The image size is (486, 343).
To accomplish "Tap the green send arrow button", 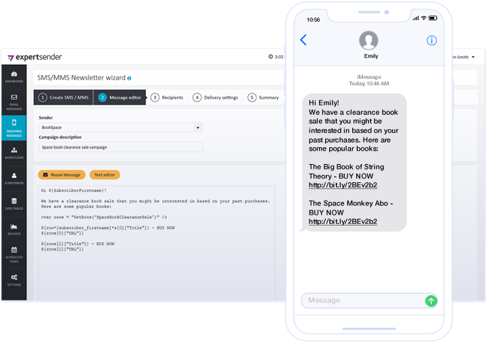I will click(x=431, y=300).
